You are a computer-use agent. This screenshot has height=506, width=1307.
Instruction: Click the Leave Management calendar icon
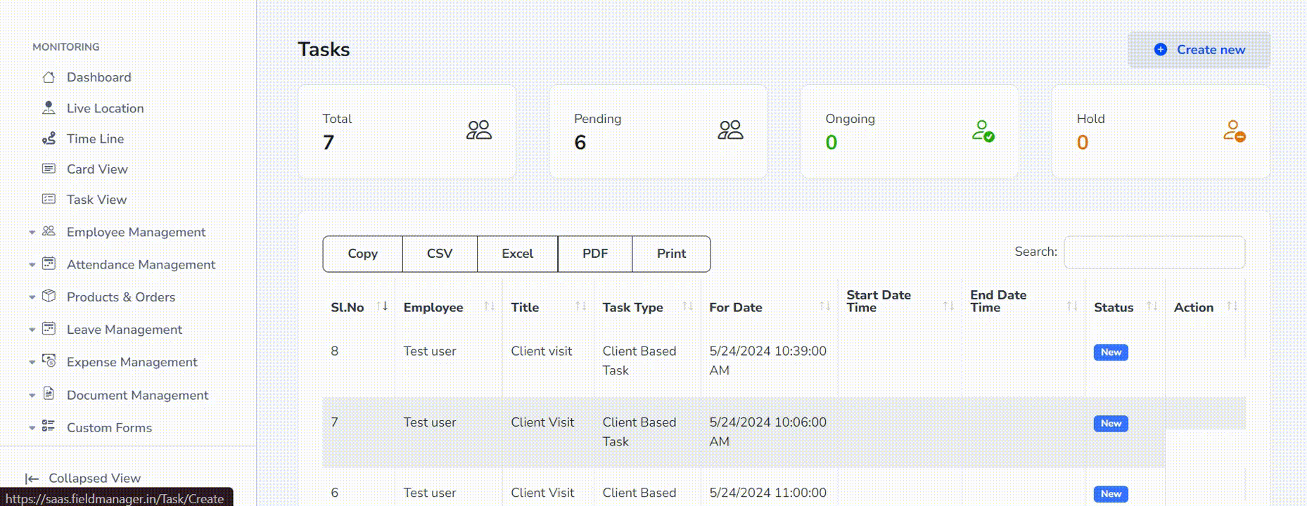click(x=49, y=328)
